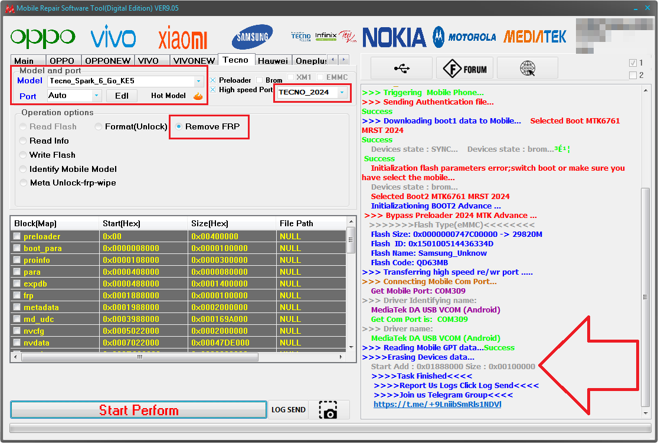Click the MediaTek brand logo
Viewport: 658px width, 443px height.
(535, 37)
